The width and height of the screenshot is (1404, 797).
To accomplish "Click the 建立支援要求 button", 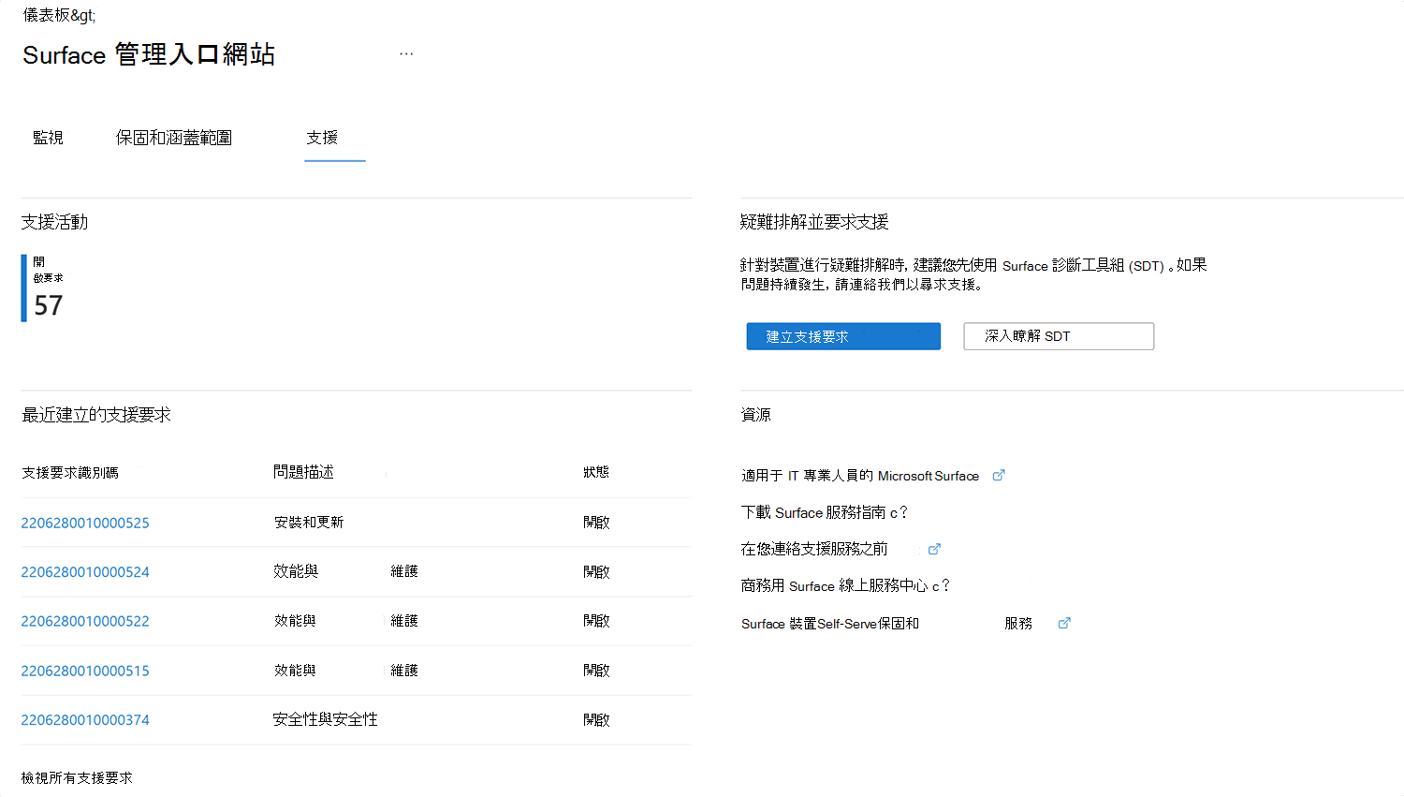I will pyautogui.click(x=843, y=336).
